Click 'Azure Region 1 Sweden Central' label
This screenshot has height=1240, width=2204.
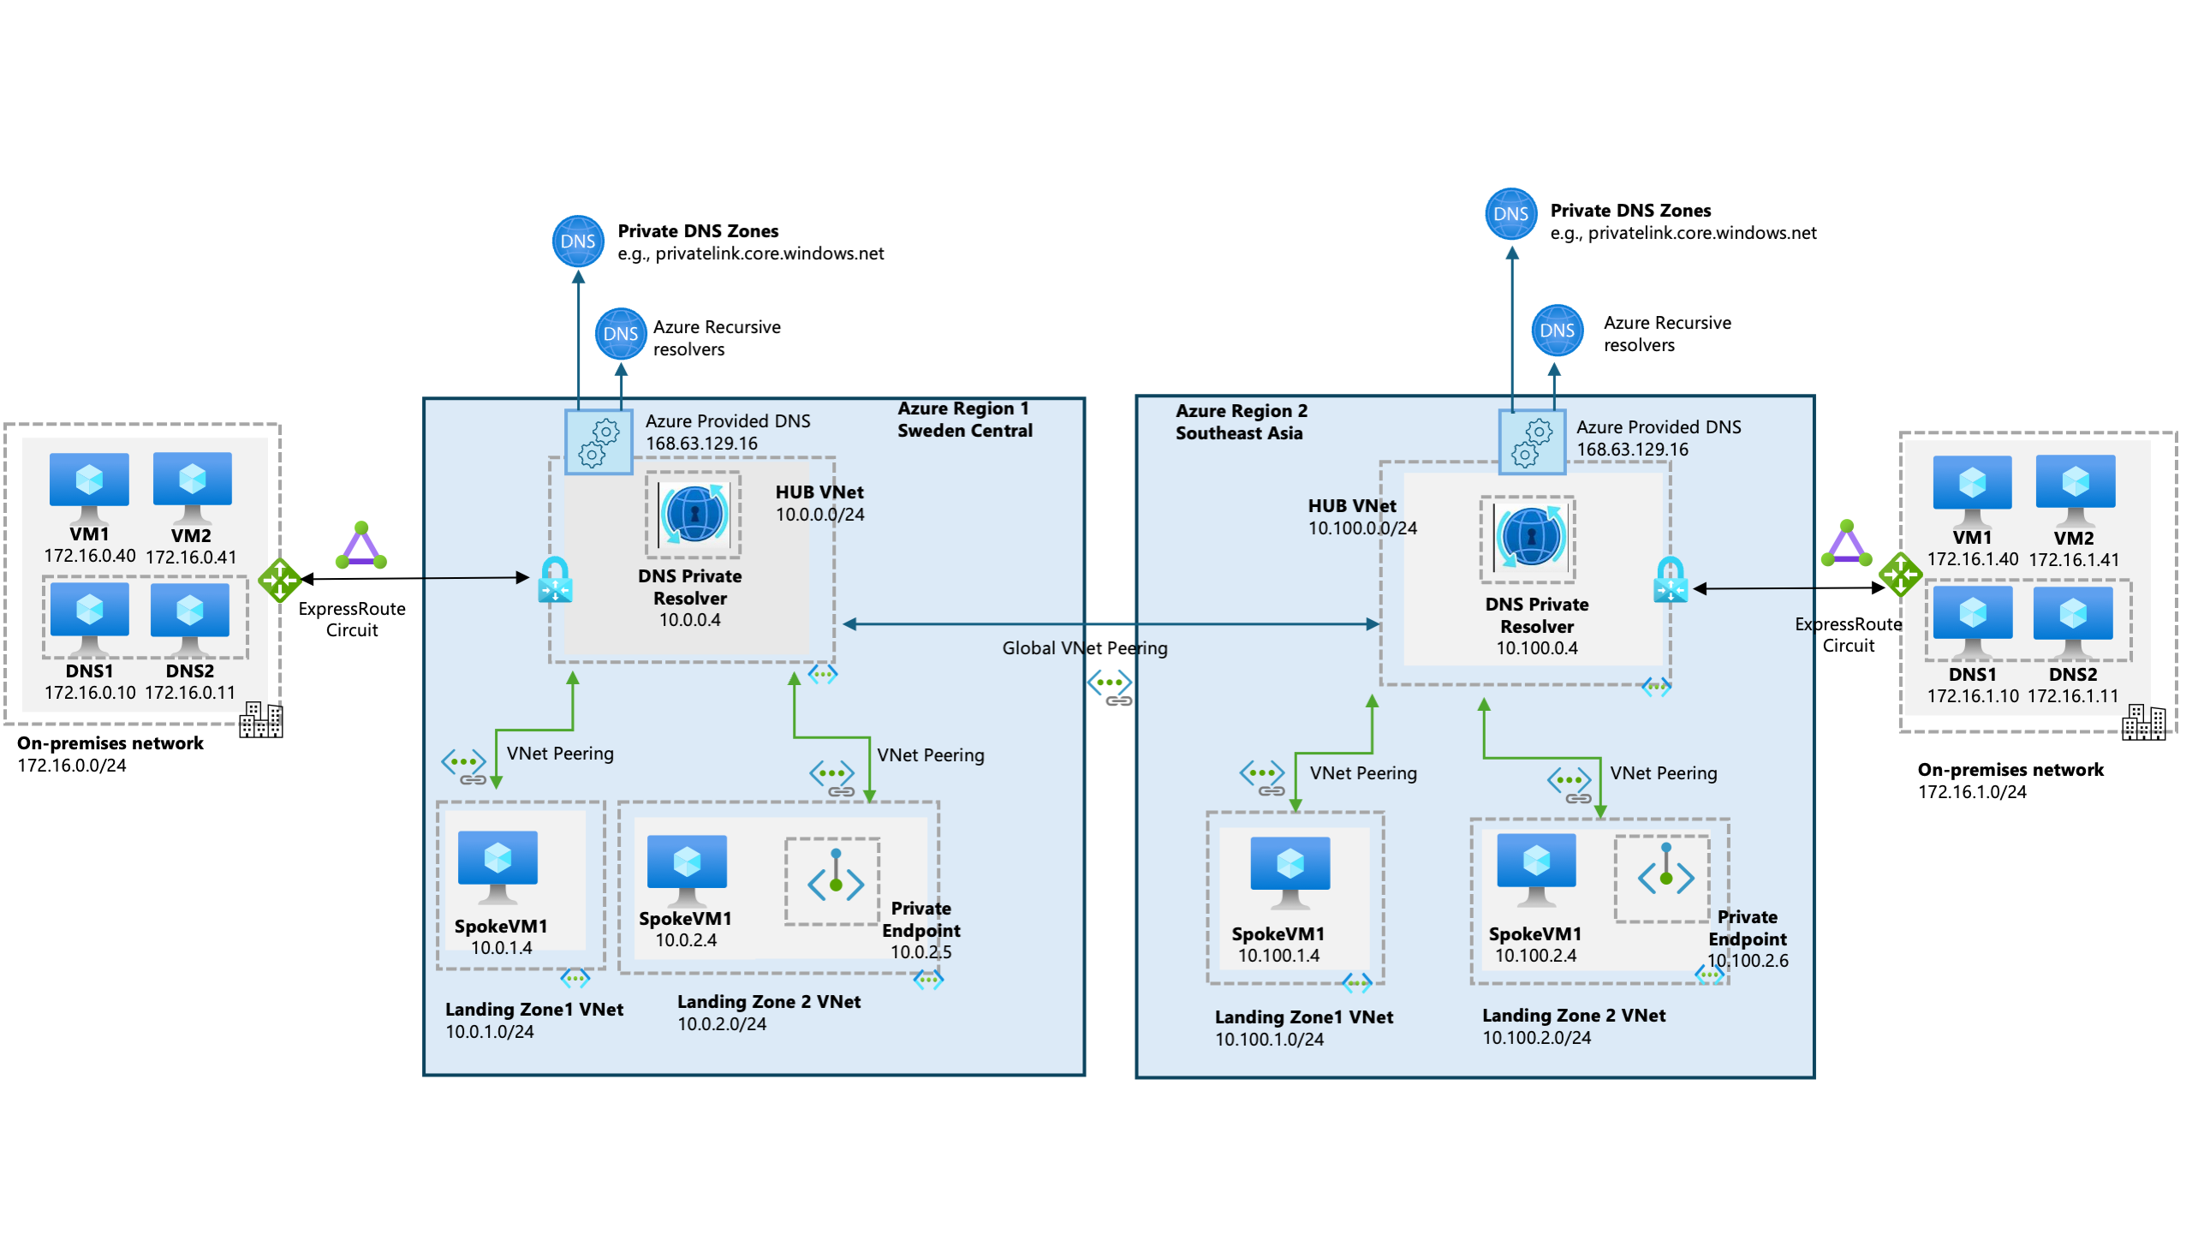[964, 420]
